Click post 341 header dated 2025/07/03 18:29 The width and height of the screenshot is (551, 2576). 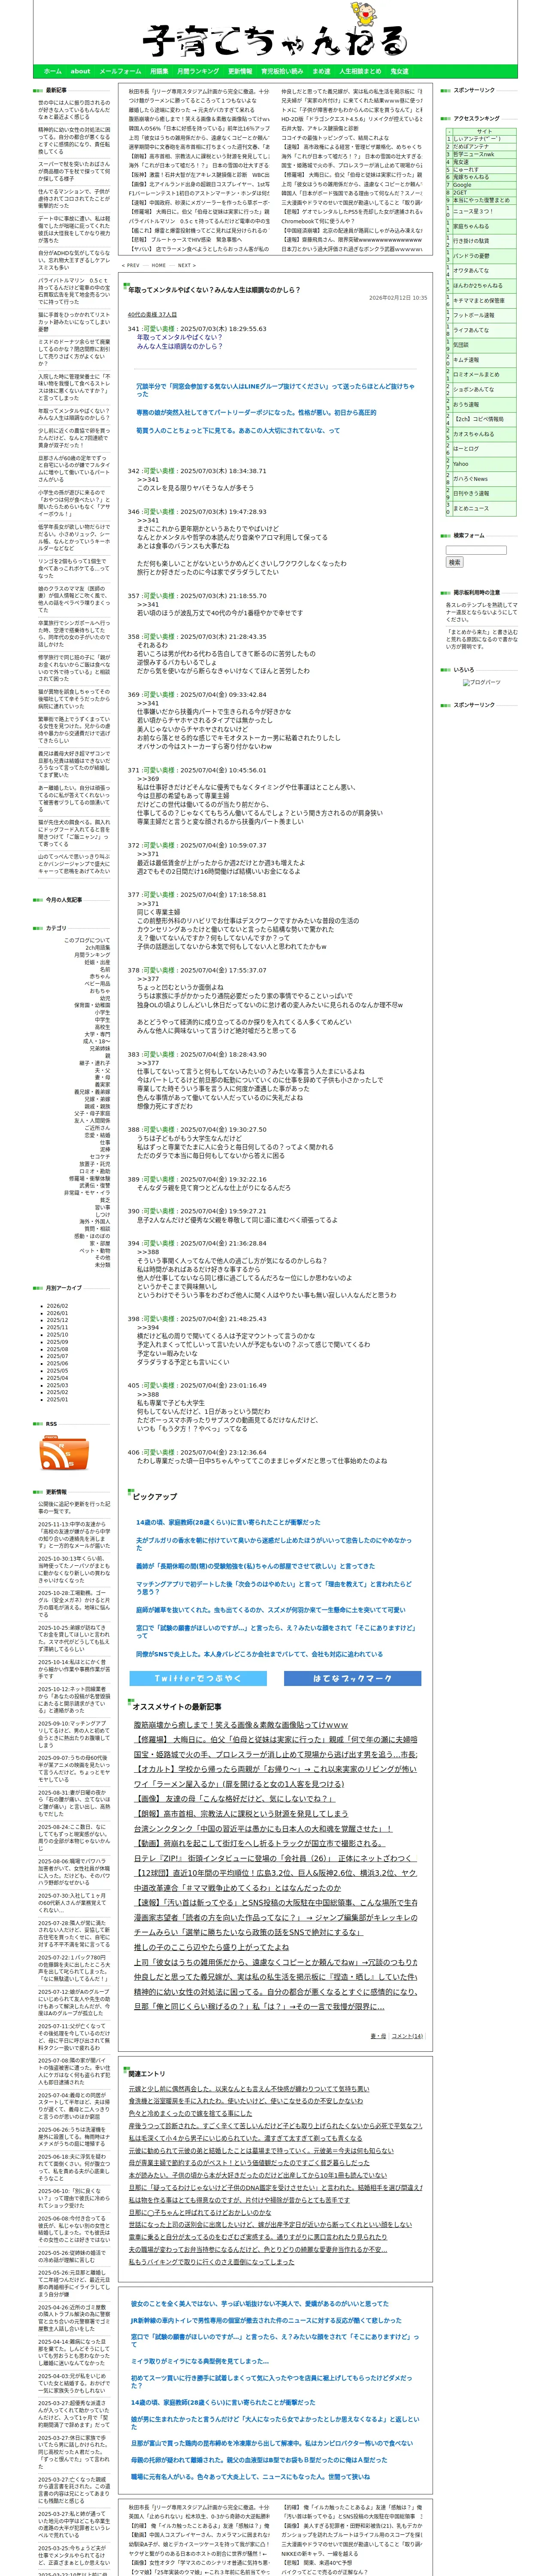point(197,329)
